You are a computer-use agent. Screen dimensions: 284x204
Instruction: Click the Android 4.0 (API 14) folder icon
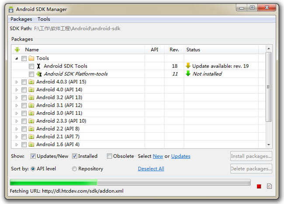[31, 90]
